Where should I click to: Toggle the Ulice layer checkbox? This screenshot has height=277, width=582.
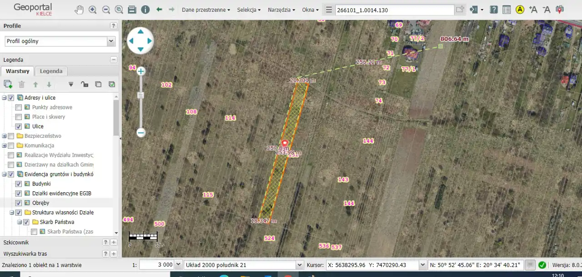[19, 126]
